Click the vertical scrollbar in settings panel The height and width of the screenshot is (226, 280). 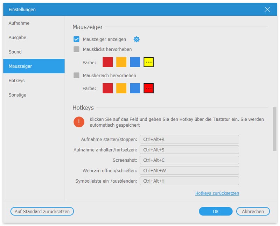[274, 129]
